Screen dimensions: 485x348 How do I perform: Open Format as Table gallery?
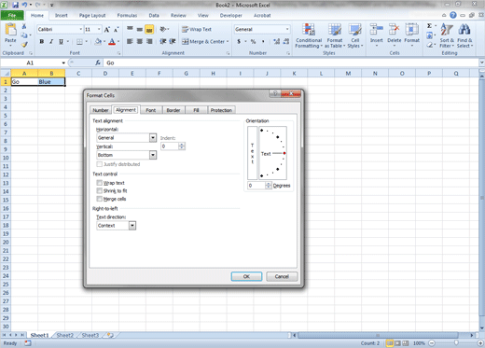[x=335, y=35]
